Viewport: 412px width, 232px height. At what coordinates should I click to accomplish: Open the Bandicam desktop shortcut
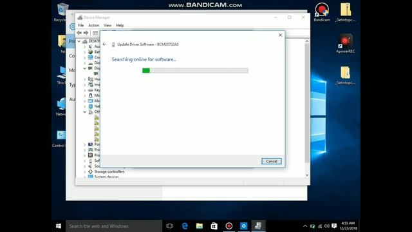click(322, 12)
